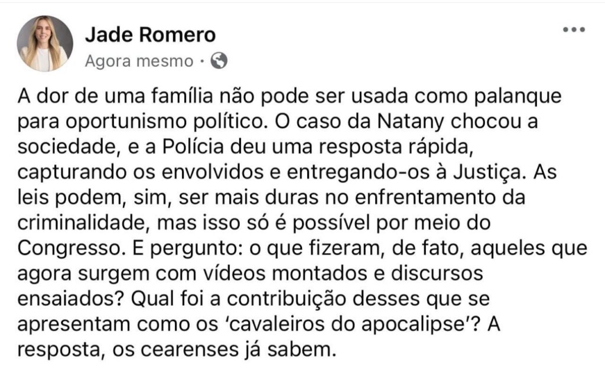Click the word 'Polícia' in the post
Viewport: 605px width, 381px height.
[x=193, y=147]
